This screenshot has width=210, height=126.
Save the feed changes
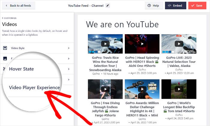197,6
